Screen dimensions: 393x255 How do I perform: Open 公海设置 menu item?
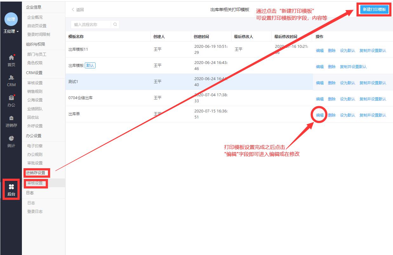35,100
